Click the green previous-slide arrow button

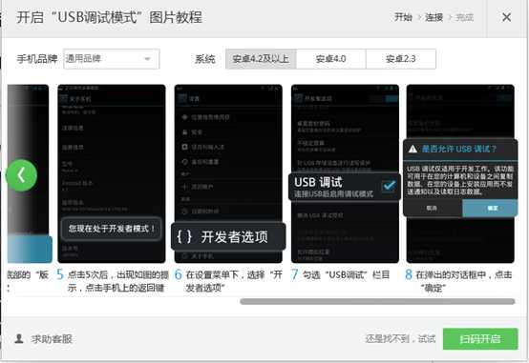coord(21,175)
